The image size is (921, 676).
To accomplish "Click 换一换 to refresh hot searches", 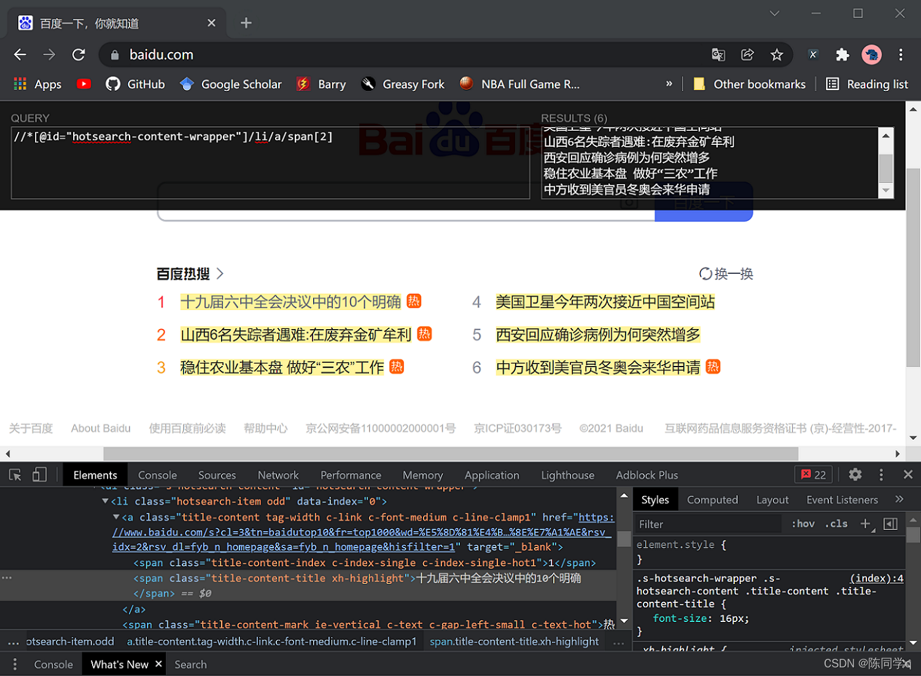I will coord(726,274).
